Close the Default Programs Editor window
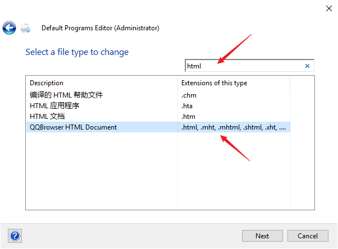 [328, 8]
